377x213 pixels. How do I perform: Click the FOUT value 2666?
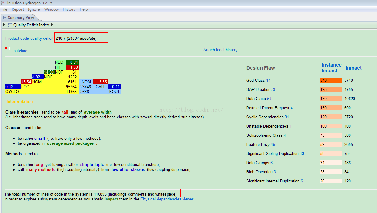[85, 92]
